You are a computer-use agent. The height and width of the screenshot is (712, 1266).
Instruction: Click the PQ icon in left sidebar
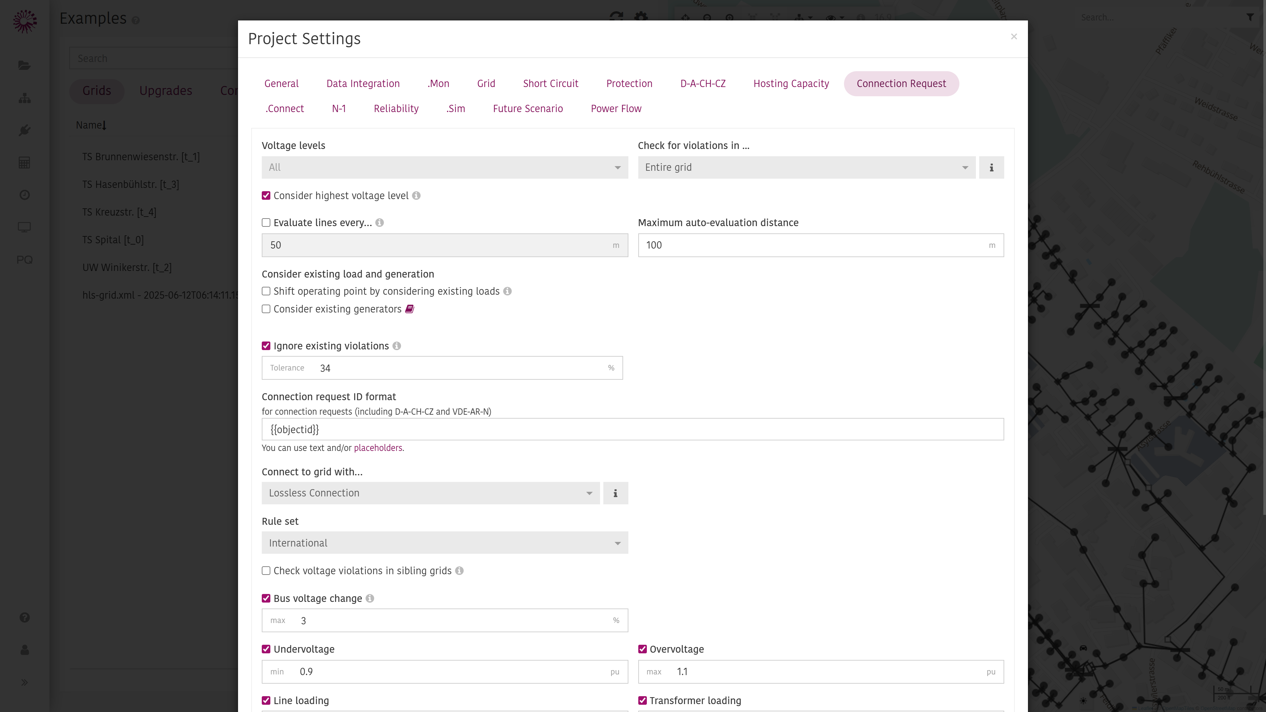point(25,260)
